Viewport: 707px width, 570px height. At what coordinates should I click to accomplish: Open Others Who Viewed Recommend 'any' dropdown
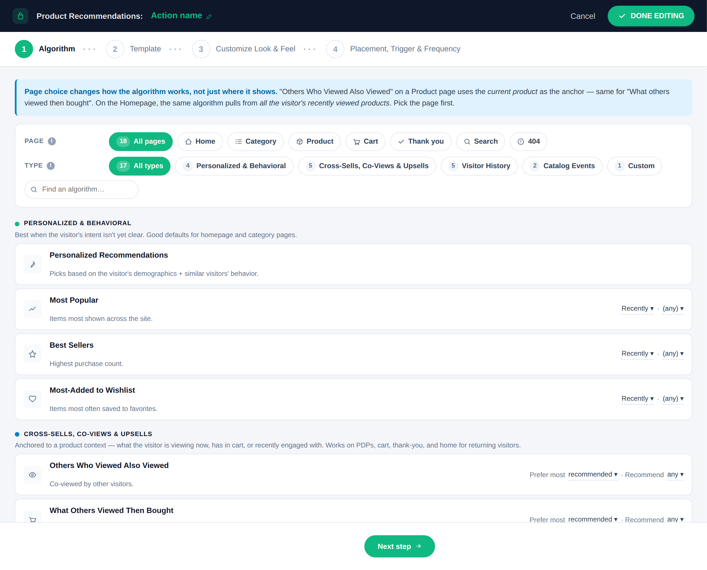[x=675, y=475]
